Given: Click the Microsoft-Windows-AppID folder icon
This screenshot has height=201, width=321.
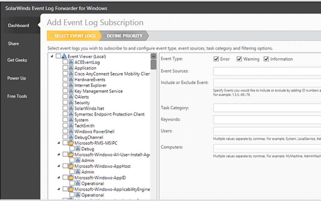Looking at the screenshot, I should click(71, 178).
